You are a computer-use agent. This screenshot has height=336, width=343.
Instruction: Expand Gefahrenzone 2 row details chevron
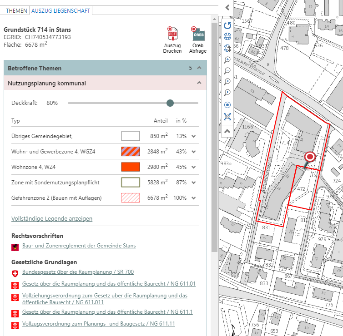[194, 198]
